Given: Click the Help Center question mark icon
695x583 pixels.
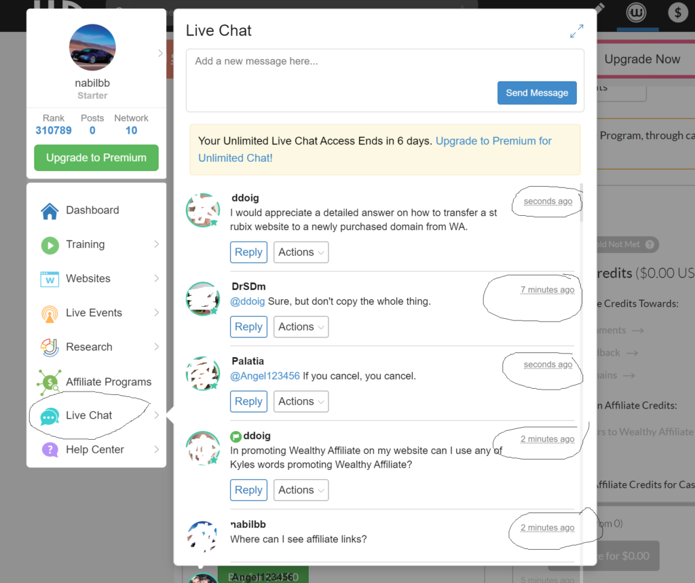Looking at the screenshot, I should [50, 450].
